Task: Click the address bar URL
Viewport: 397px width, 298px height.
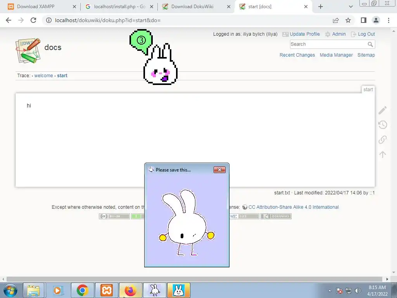Action: (108, 20)
